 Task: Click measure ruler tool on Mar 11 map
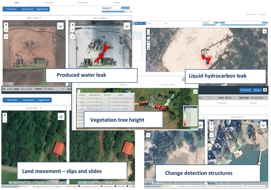[x=6, y=36]
